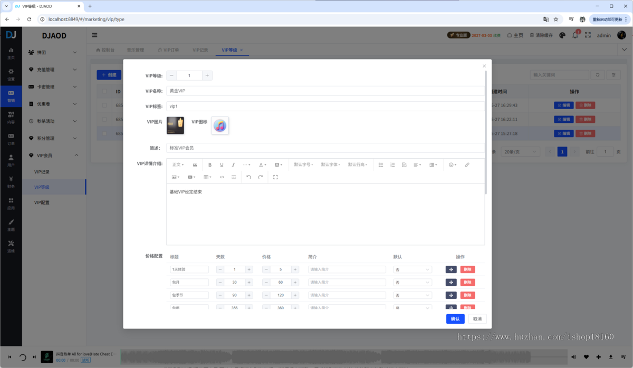Viewport: 633px width, 368px height.
Task: Click the 取消 button
Action: (x=477, y=319)
